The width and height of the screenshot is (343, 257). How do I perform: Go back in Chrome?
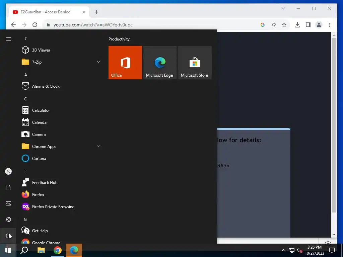tap(13, 25)
